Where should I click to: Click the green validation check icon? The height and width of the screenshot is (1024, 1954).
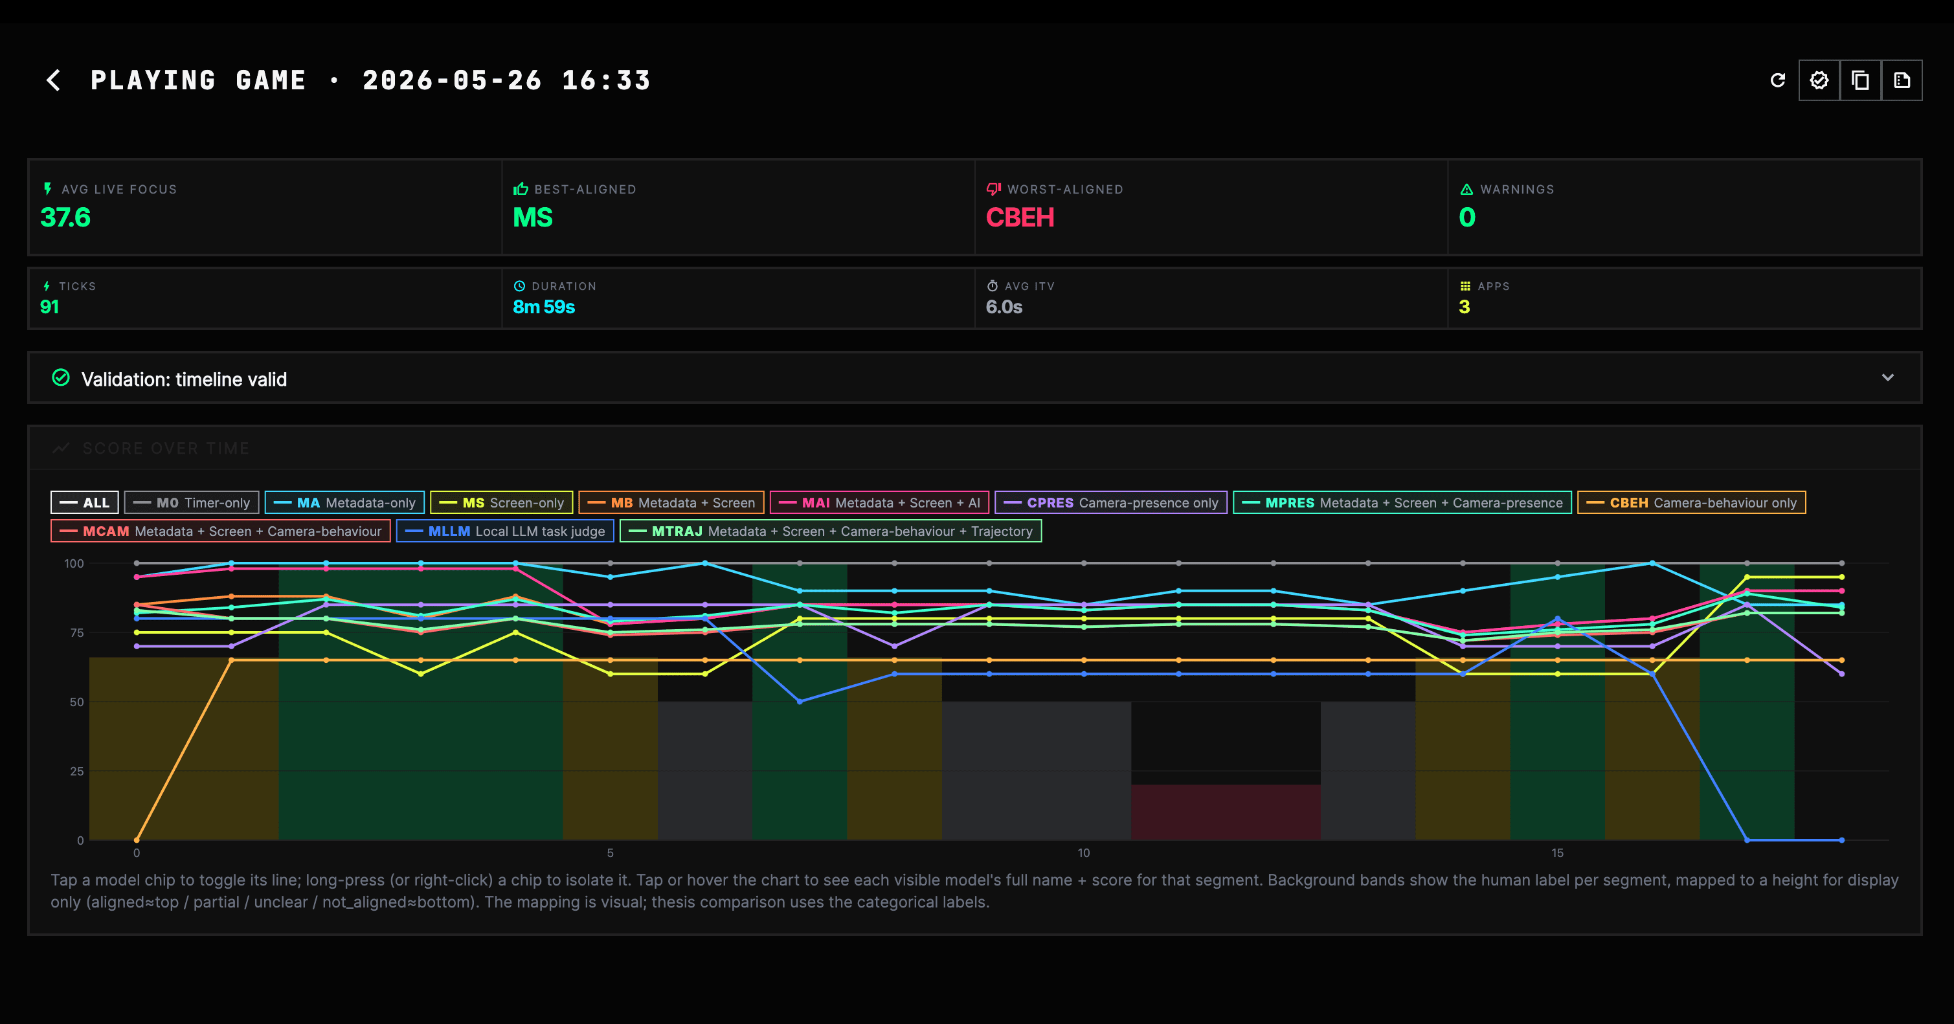pos(61,378)
